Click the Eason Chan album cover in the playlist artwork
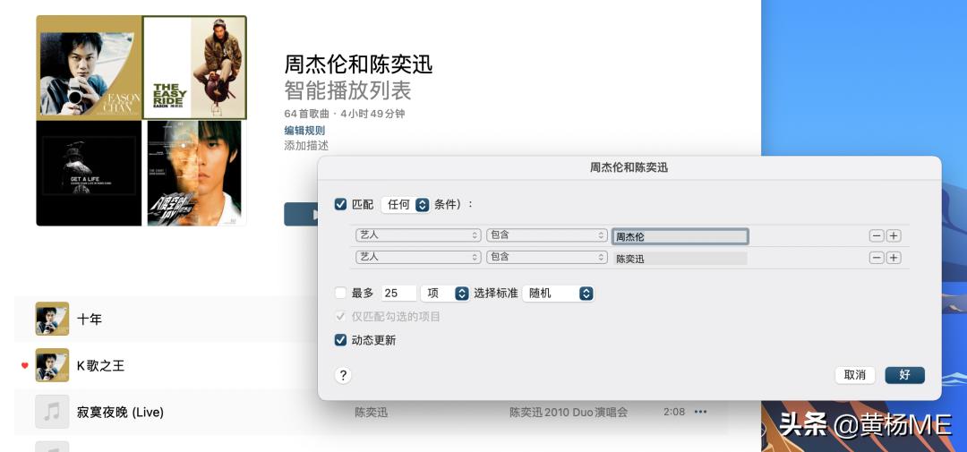This screenshot has width=967, height=452. coord(90,68)
